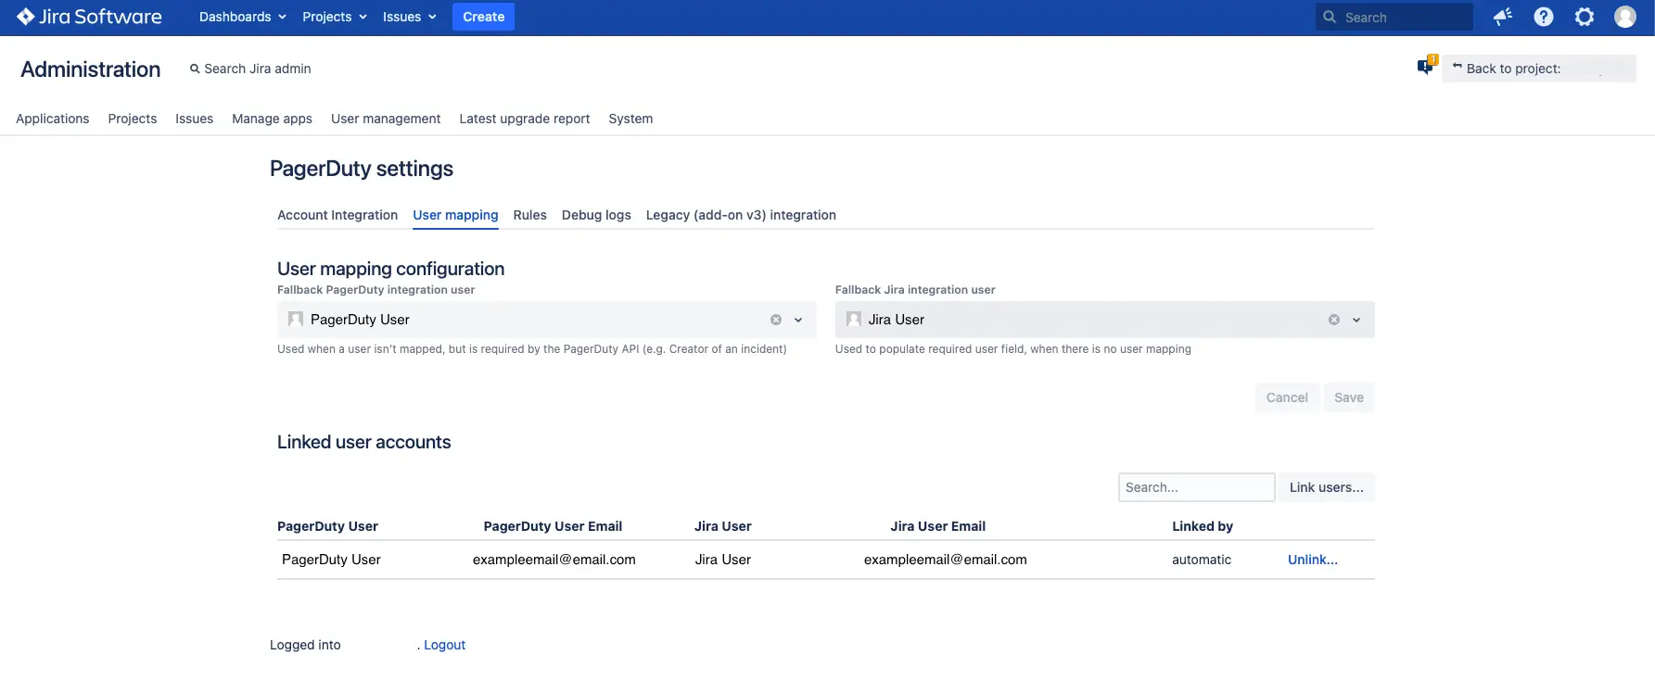Screen dimensions: 1655x680
Task: Click the Jira User column header
Action: [x=722, y=526]
